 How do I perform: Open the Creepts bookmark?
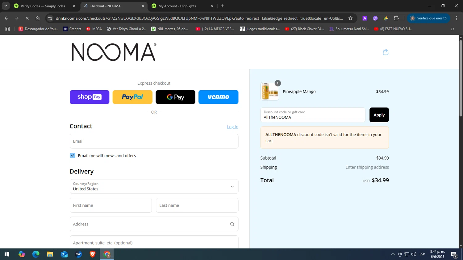[x=72, y=29]
